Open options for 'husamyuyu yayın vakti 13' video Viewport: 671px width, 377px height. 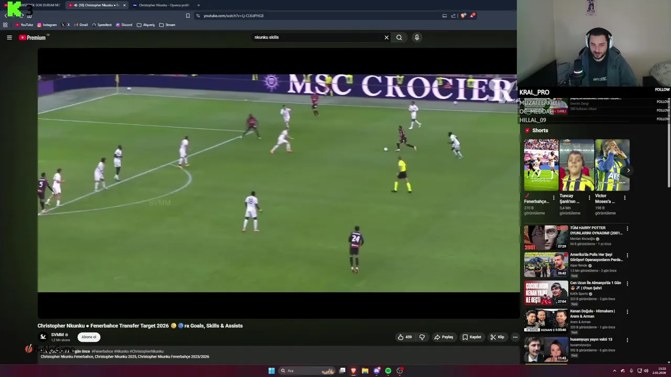point(627,340)
